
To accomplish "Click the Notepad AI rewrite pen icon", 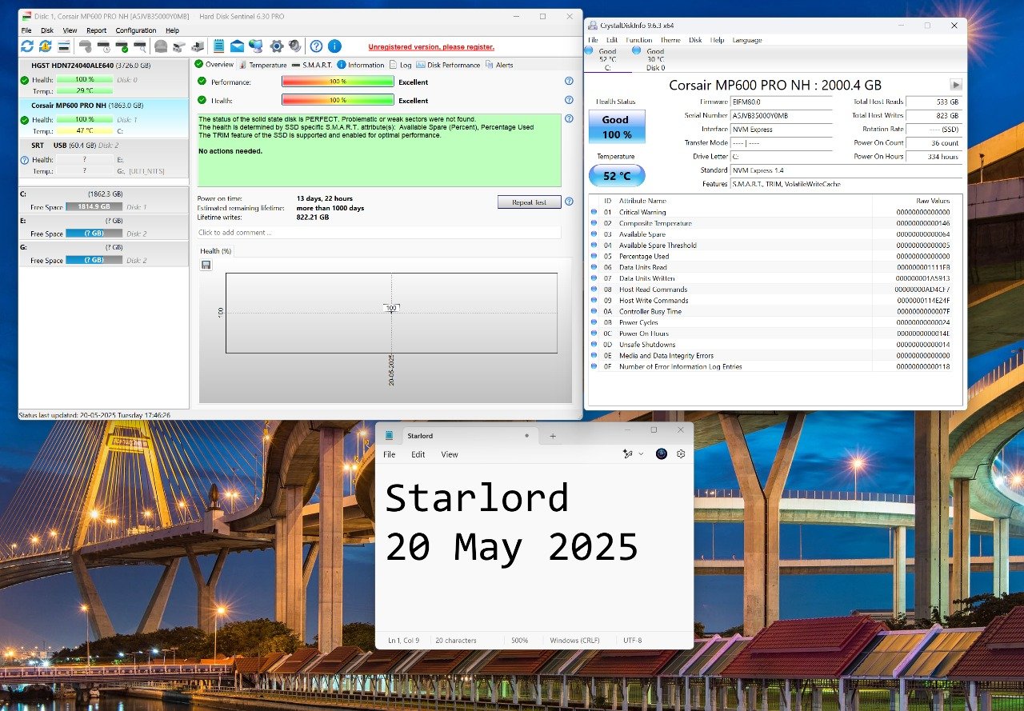I will [x=628, y=453].
